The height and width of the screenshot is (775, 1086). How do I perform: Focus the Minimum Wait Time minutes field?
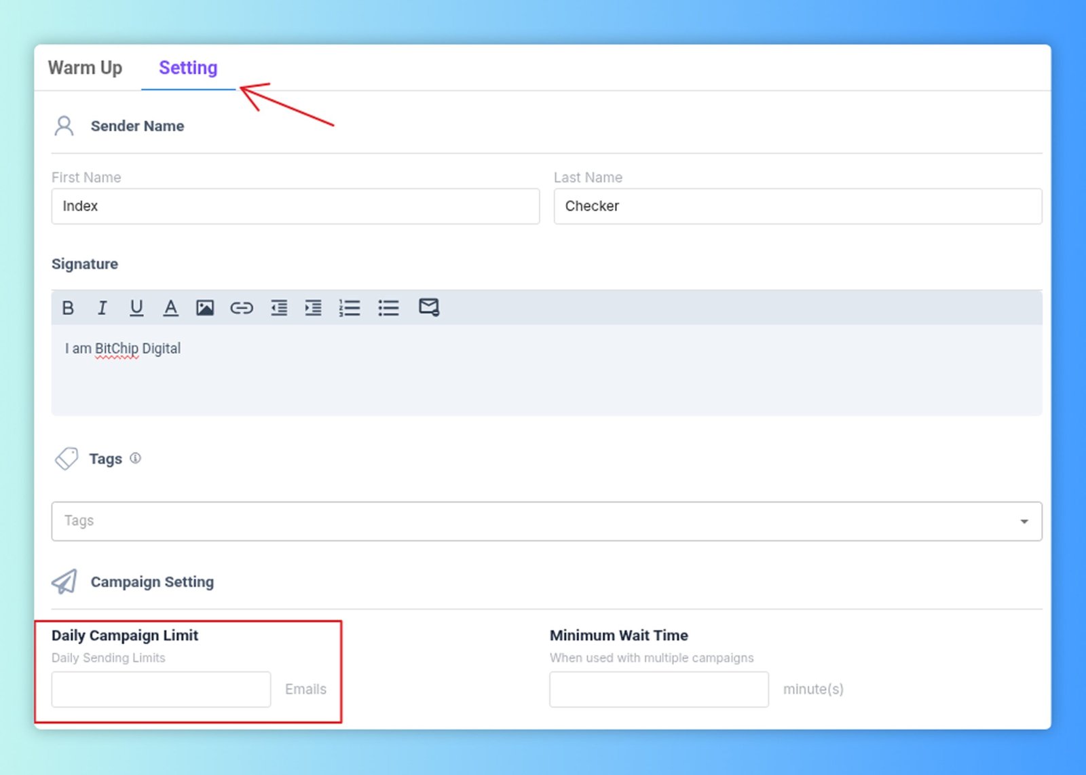[x=658, y=689]
